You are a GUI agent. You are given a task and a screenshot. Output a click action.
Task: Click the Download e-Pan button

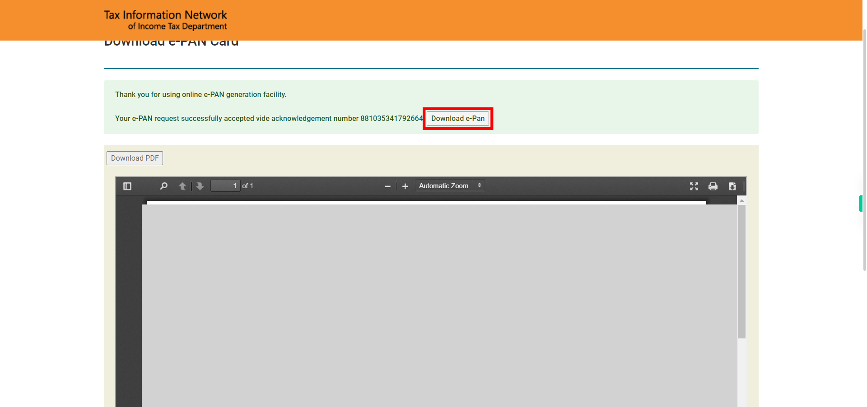click(458, 119)
